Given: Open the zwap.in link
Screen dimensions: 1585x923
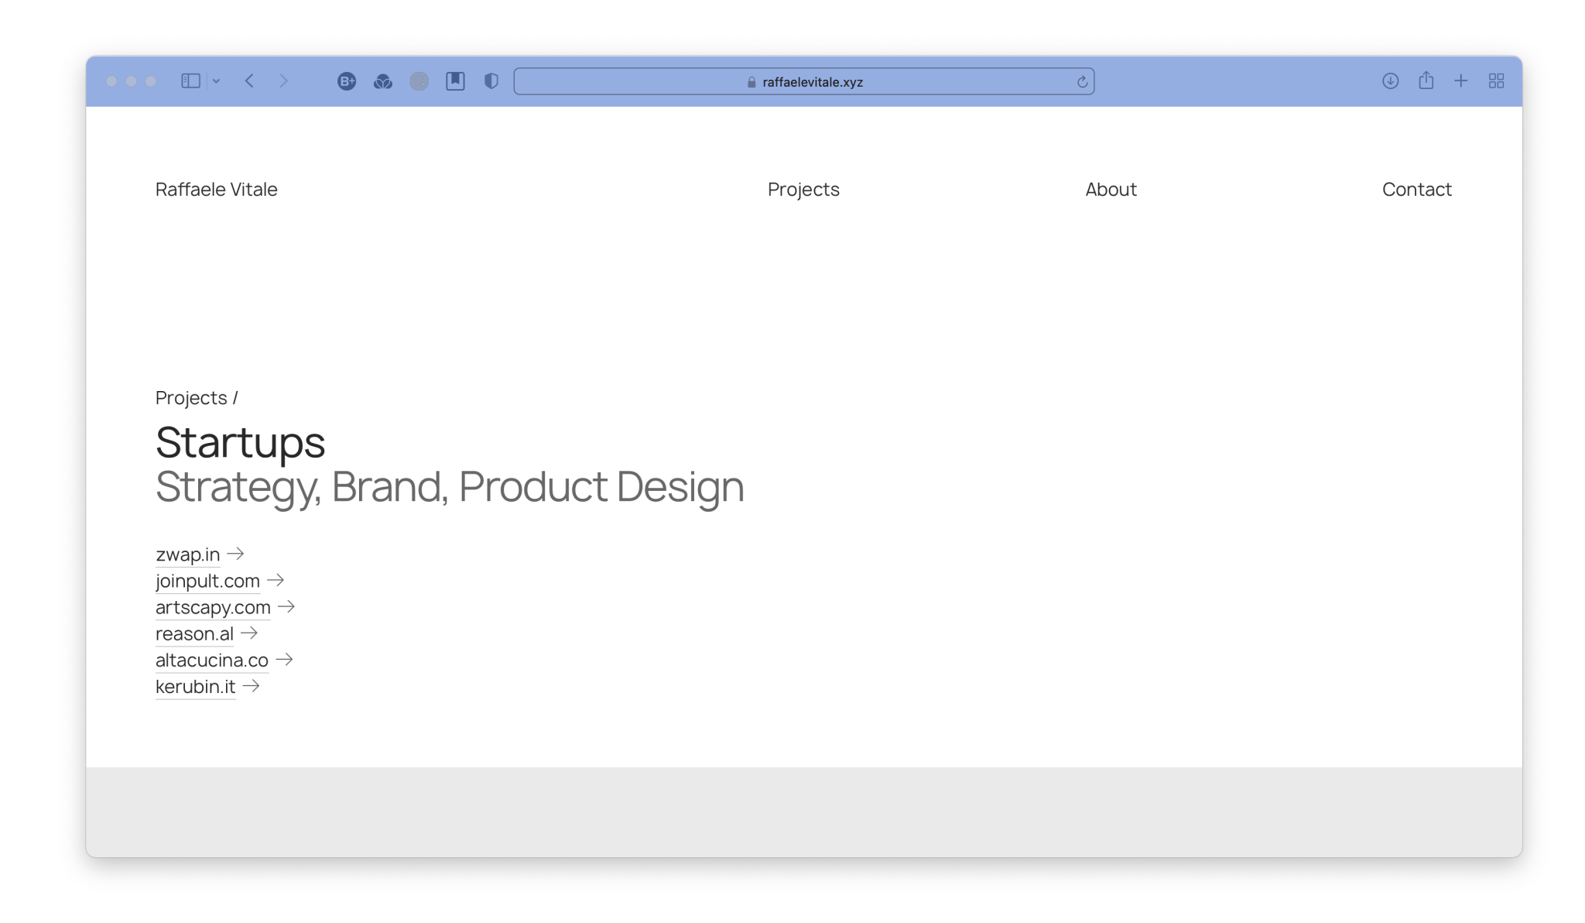Looking at the screenshot, I should pyautogui.click(x=187, y=554).
